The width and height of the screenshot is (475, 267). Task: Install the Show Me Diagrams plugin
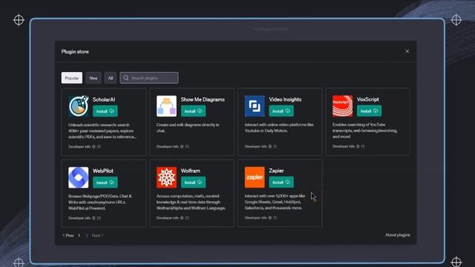pyautogui.click(x=193, y=111)
